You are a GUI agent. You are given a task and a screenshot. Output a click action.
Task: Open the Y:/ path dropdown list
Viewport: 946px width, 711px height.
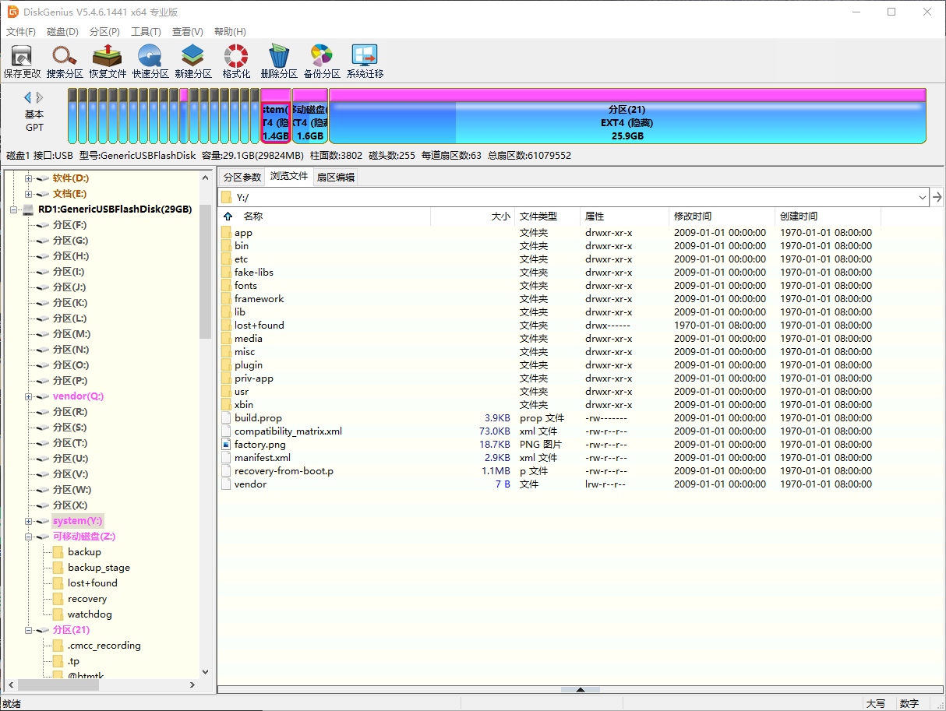tap(923, 197)
